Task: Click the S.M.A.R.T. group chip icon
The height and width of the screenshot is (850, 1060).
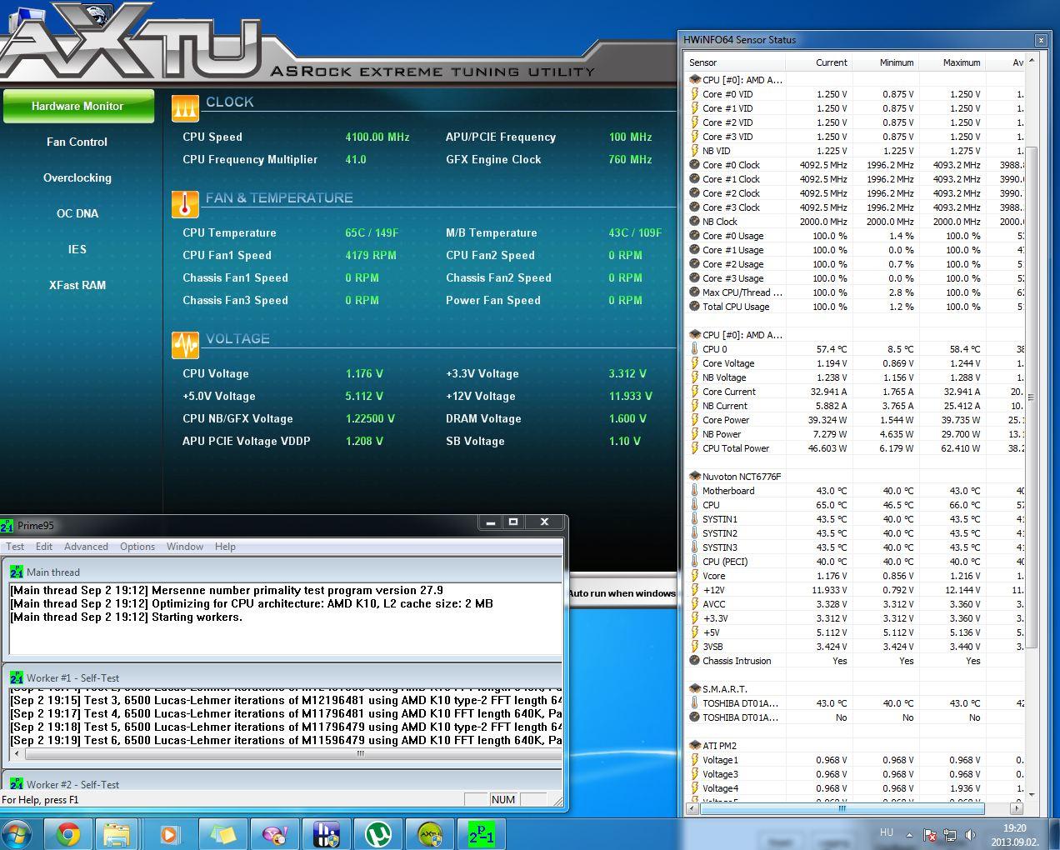Action: [x=694, y=689]
